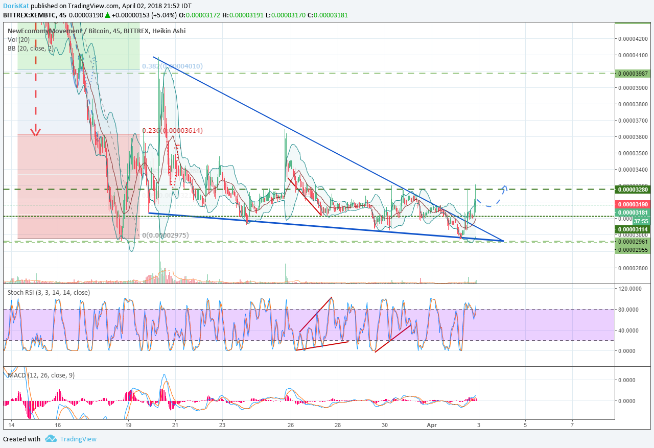Click the 40.0000 Stoch RSI axis value
This screenshot has width=654, height=448.
click(x=629, y=330)
